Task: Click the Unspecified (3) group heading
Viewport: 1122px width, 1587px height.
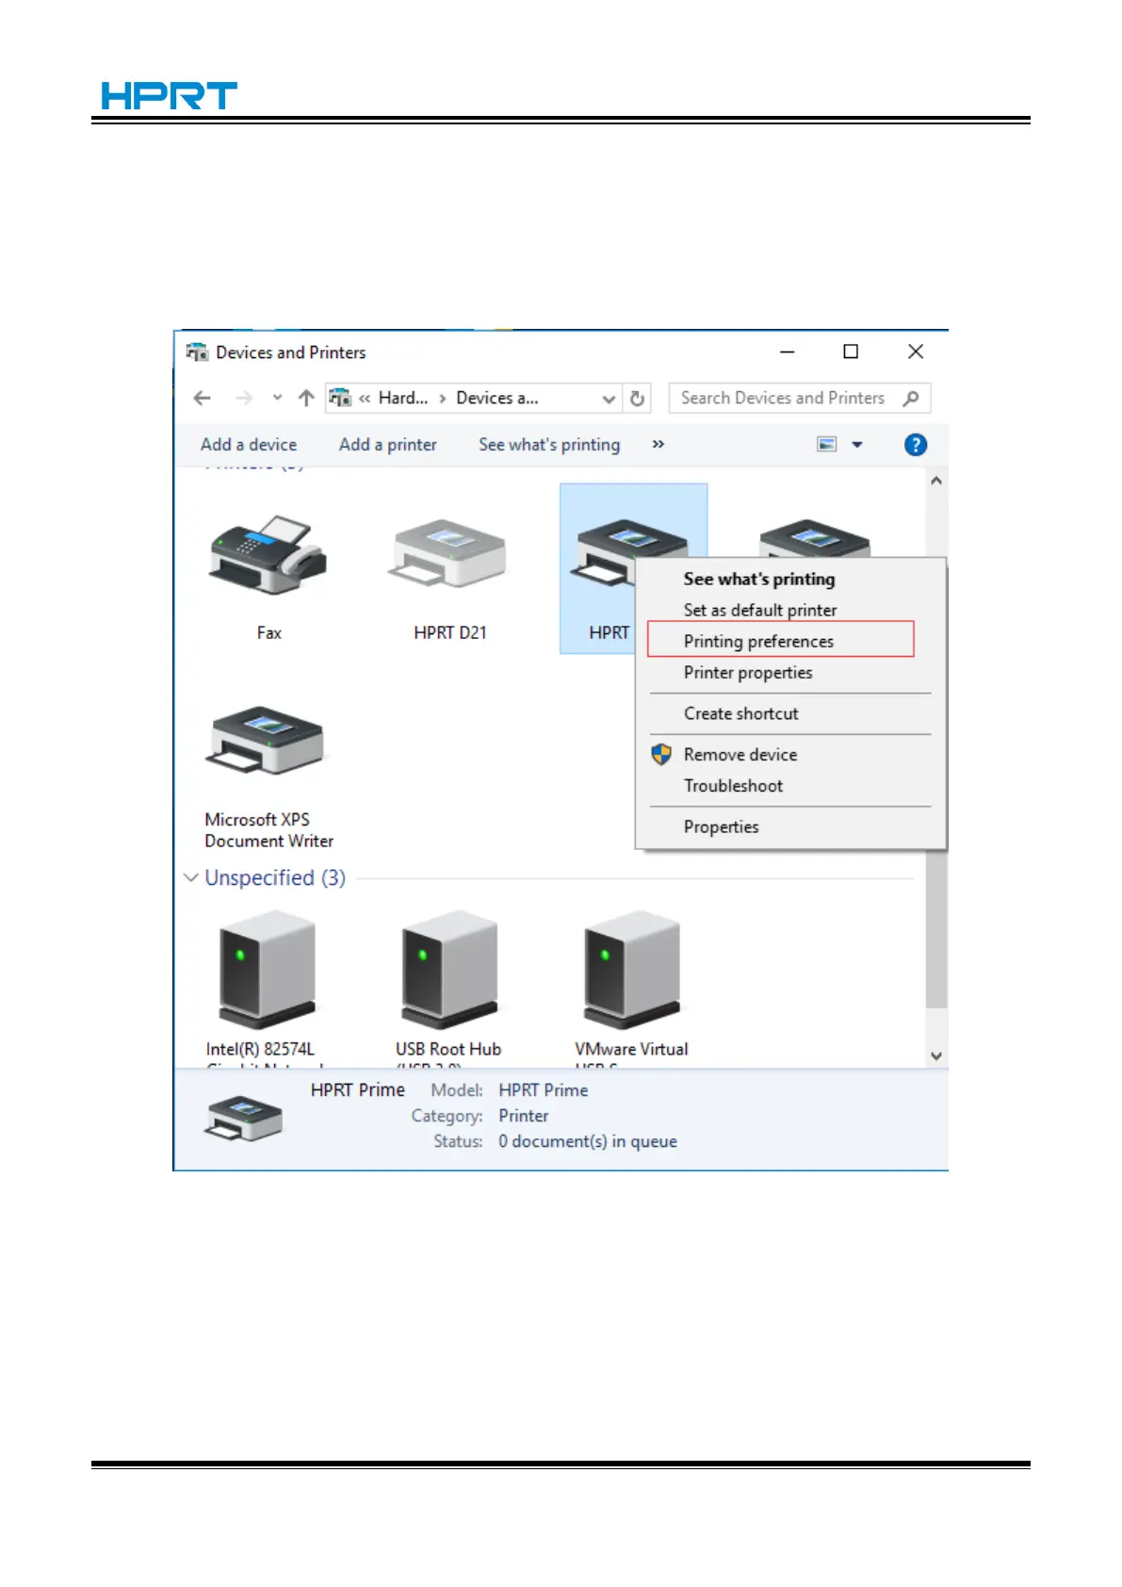Action: (x=275, y=878)
